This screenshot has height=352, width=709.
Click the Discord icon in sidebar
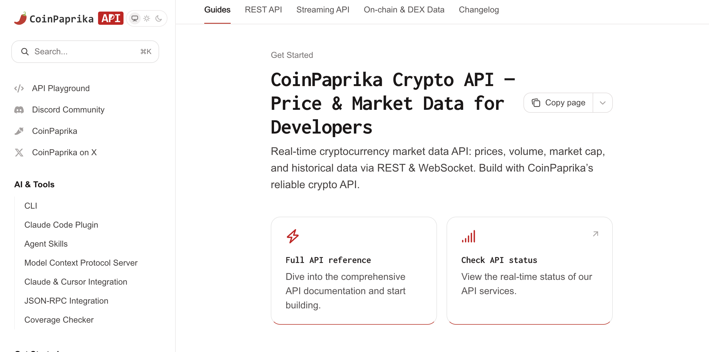[x=19, y=110]
